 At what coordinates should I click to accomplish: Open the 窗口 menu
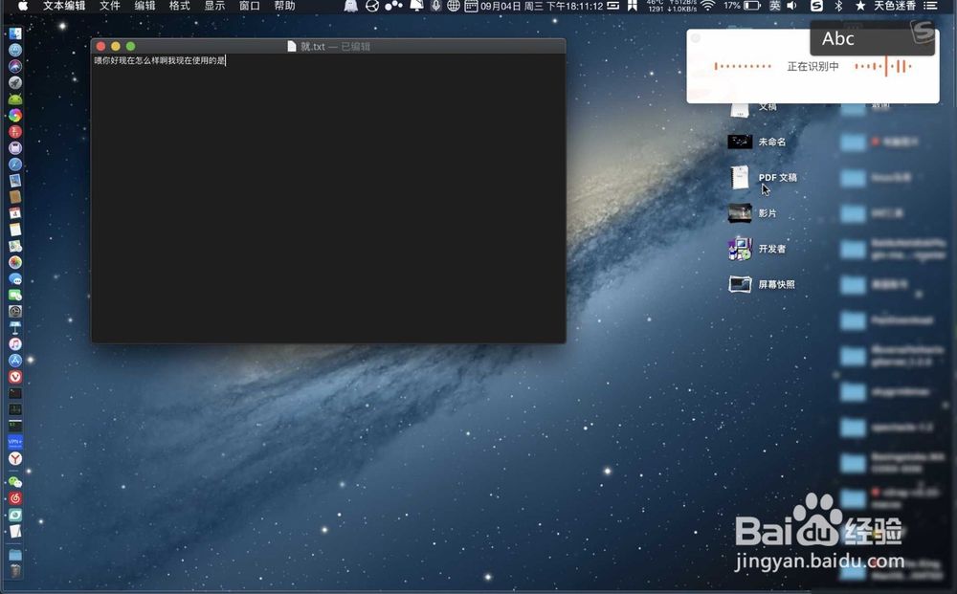point(250,6)
